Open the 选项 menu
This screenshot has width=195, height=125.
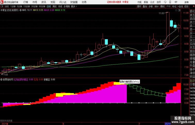click(159, 2)
